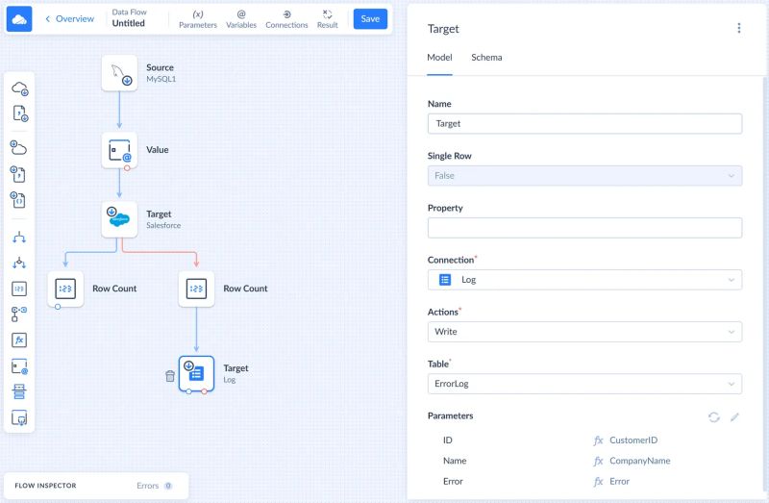Open the Table dropdown showing ErrorLog
769x503 pixels.
(x=584, y=384)
